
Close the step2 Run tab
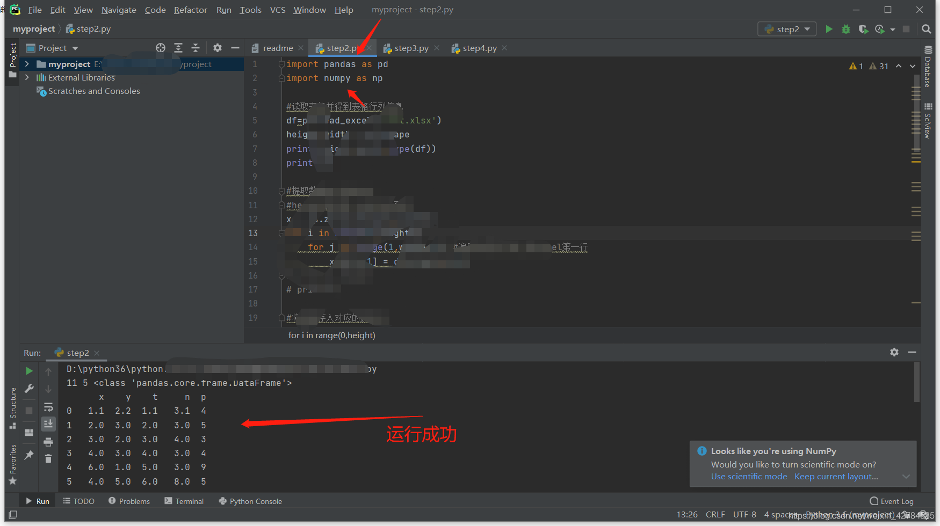click(x=97, y=353)
